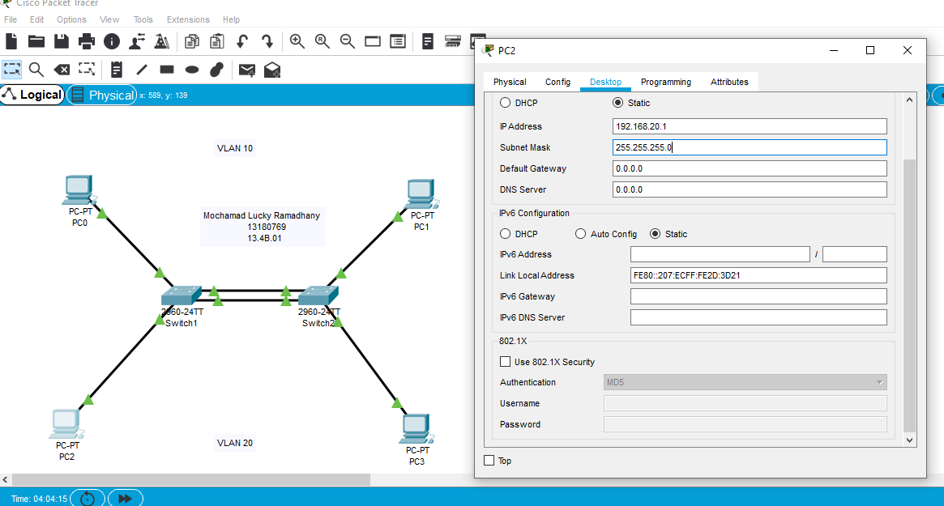944x506 pixels.
Task: Add a complex PDU open-envelope
Action: tap(272, 70)
